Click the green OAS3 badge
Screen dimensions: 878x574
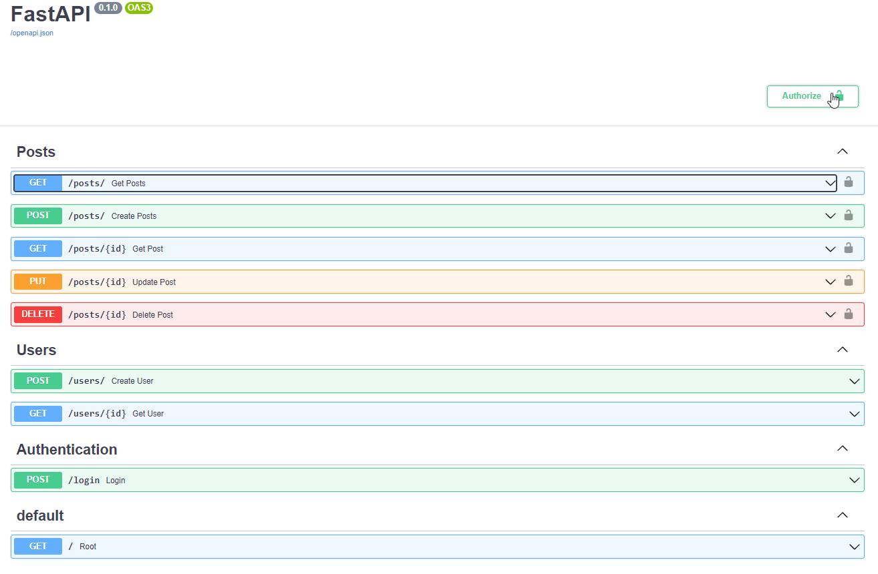(139, 8)
